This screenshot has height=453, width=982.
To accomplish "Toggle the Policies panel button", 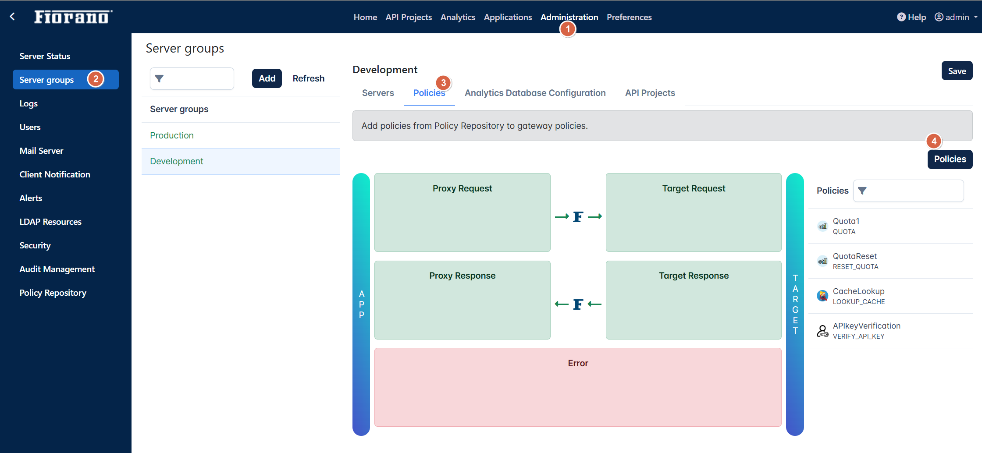I will [x=950, y=159].
